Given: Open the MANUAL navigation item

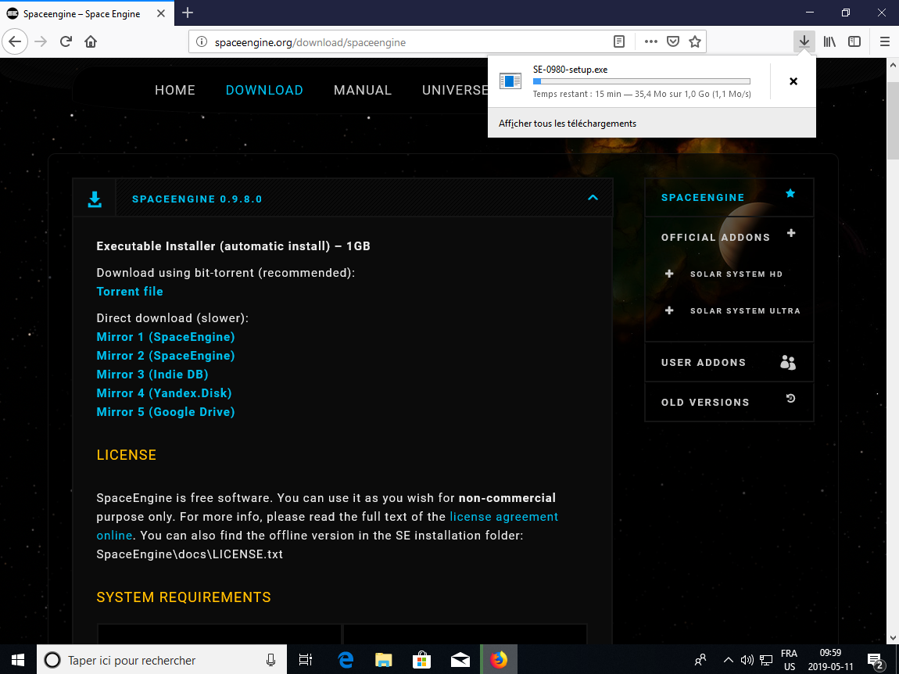Looking at the screenshot, I should pos(363,90).
